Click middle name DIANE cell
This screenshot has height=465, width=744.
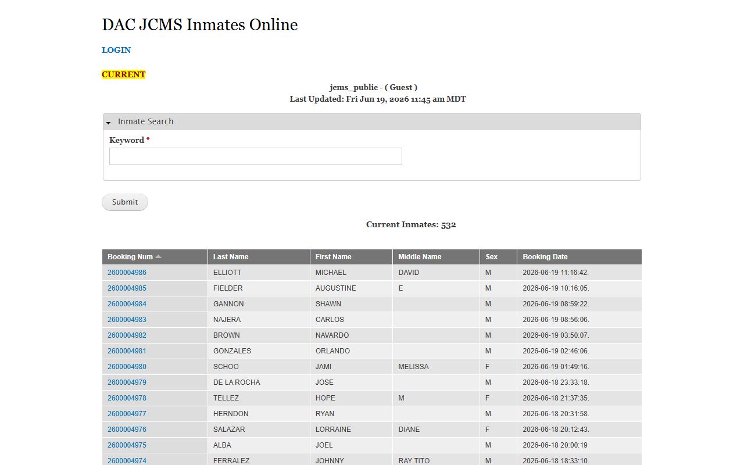click(437, 430)
